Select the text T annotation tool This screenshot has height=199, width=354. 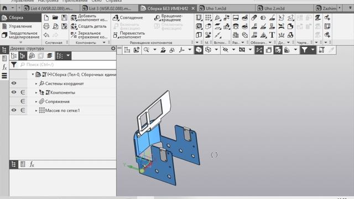click(x=272, y=35)
